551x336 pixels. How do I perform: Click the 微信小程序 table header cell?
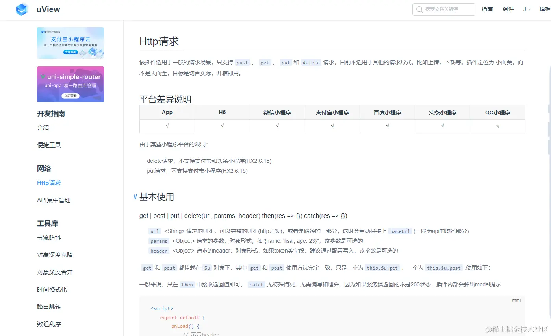point(277,113)
